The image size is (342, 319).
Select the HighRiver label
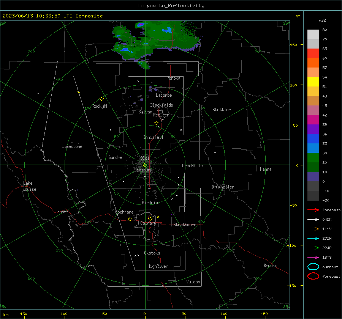[x=158, y=266]
